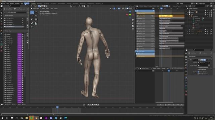Open the Marker menu in NLA editor
The width and height of the screenshot is (215, 120).
pos(150,6)
